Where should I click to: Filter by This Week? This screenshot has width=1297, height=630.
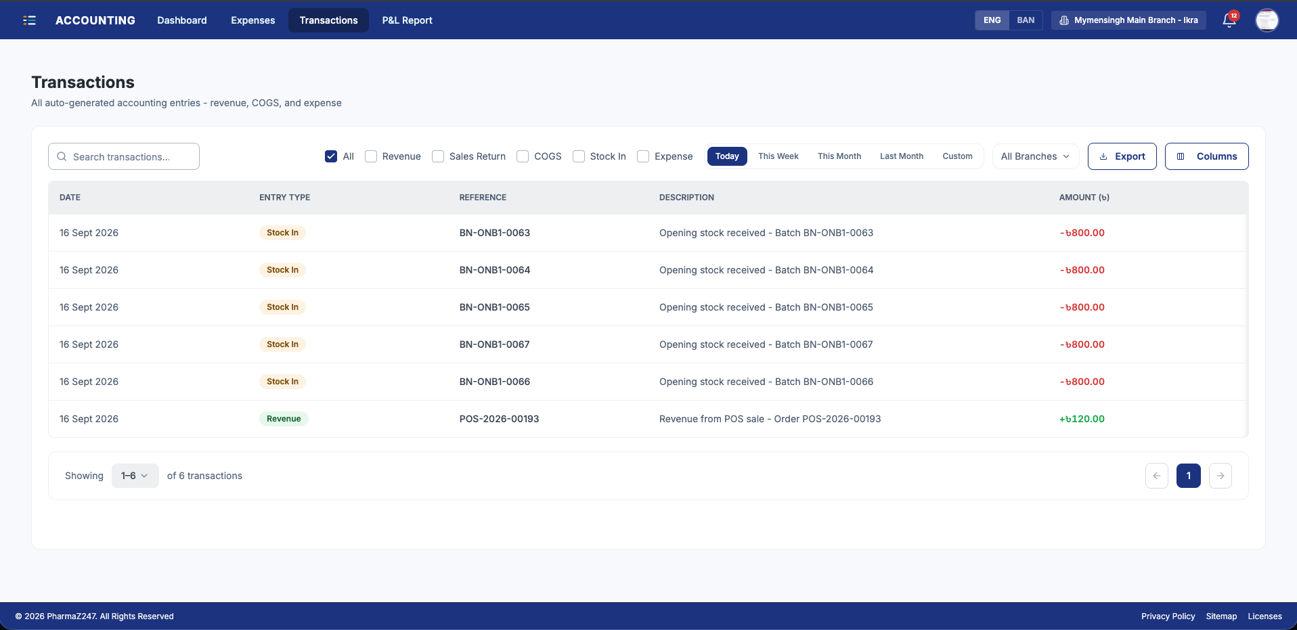tap(778, 156)
